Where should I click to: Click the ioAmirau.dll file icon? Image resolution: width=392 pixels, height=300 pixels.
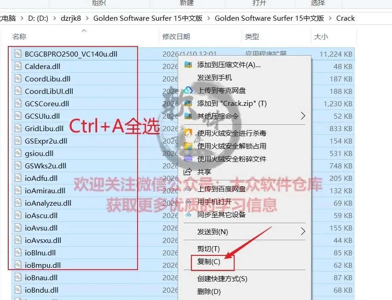coord(18,190)
